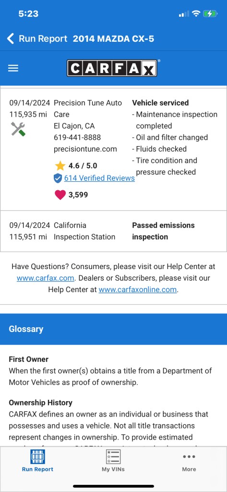Tap the Precision Tune Auto Care name
Viewport: 227px width, 492px height.
click(x=88, y=109)
